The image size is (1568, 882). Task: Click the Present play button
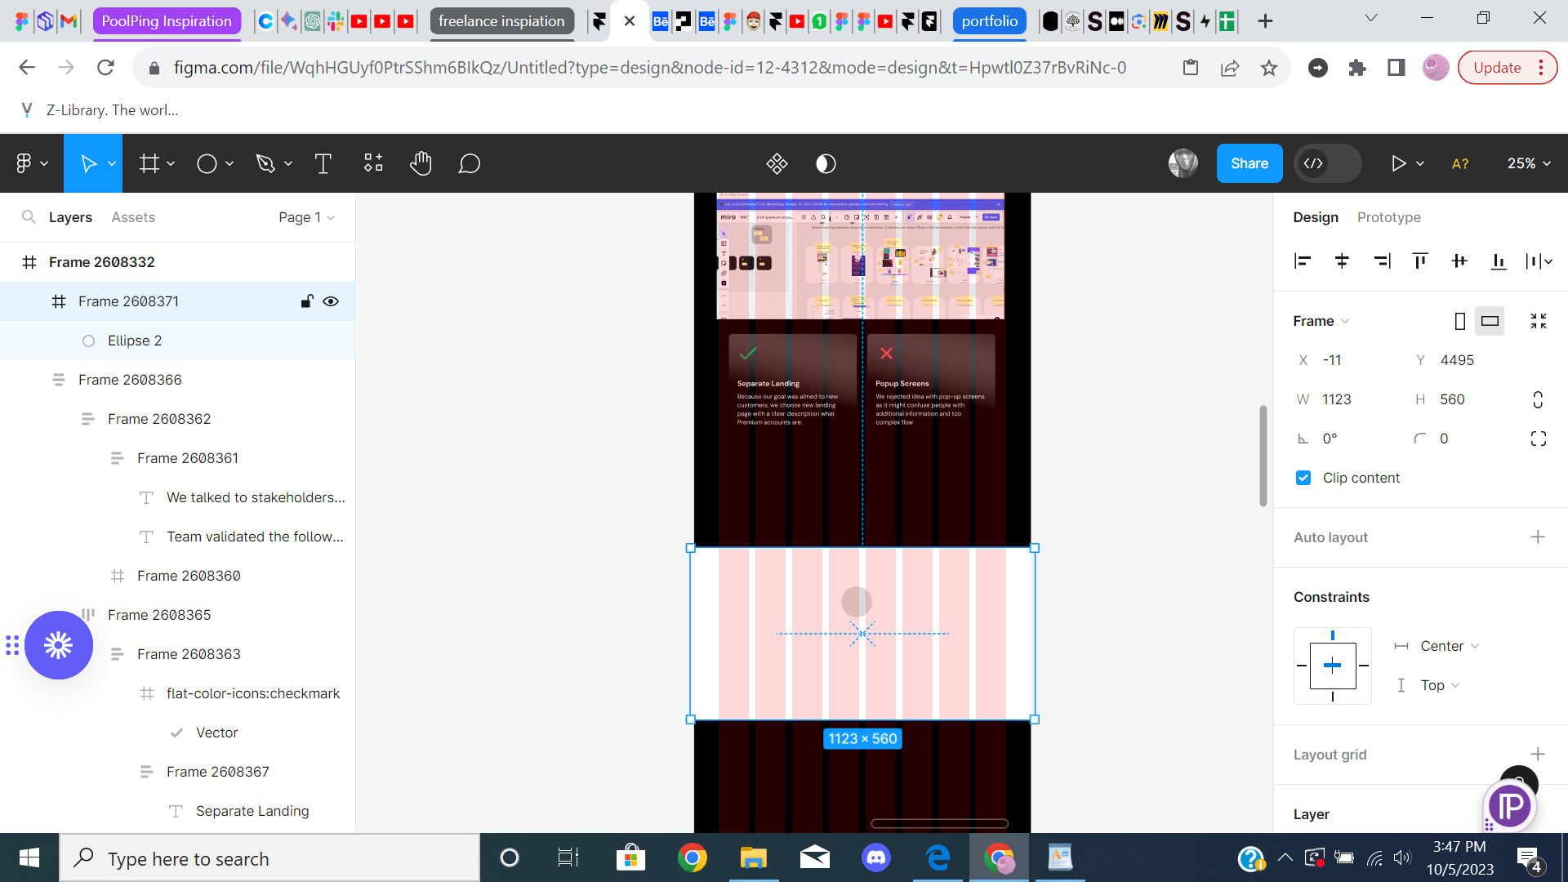(x=1398, y=164)
